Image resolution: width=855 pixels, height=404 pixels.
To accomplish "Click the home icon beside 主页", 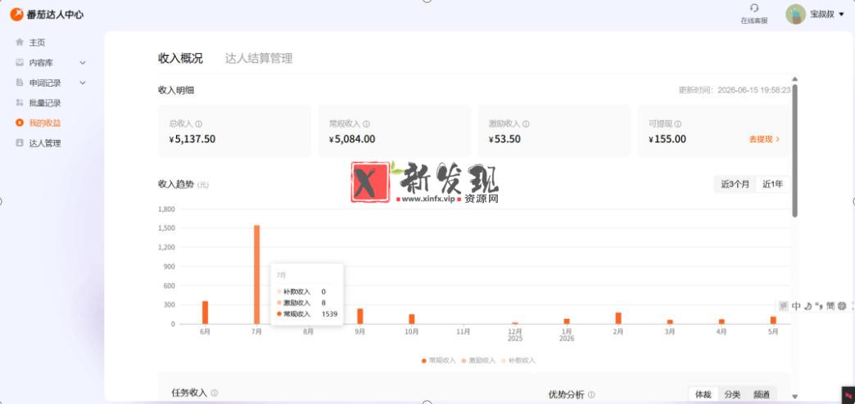I will [x=20, y=43].
